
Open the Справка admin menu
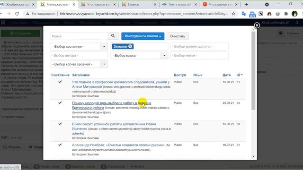coord(170,23)
